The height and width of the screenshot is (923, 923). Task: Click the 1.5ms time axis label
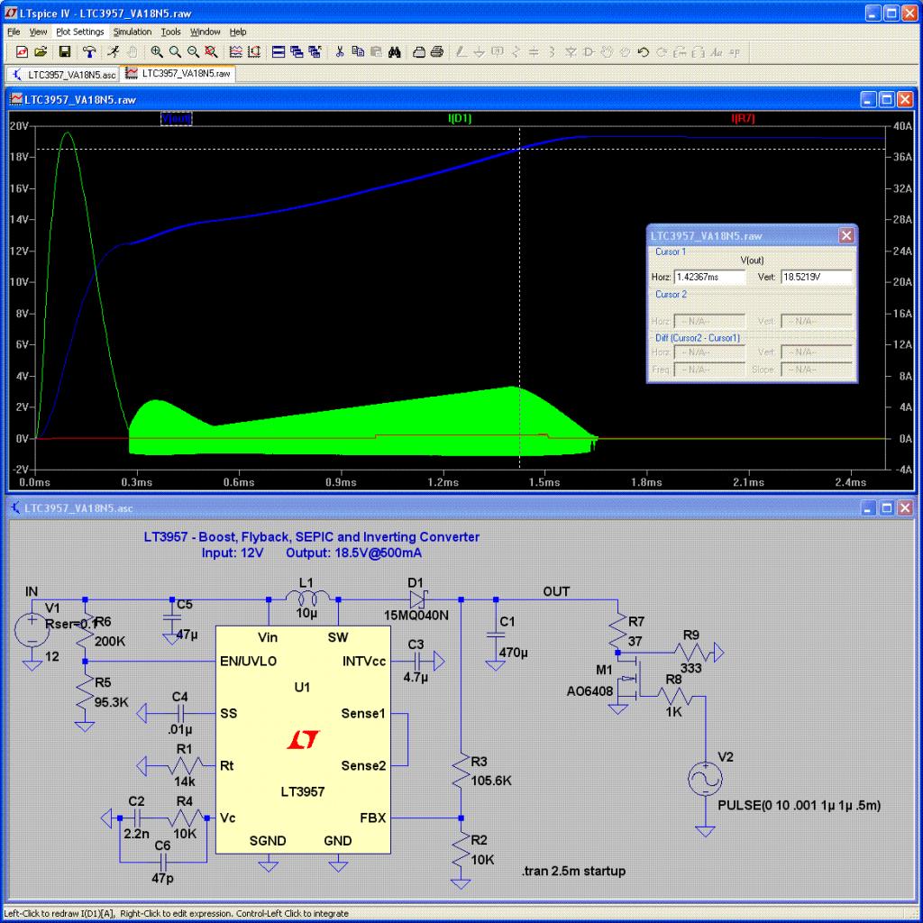pos(544,482)
